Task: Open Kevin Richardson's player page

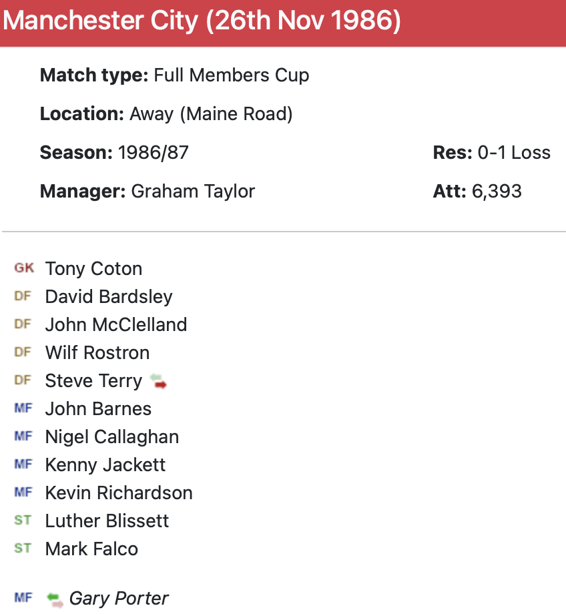Action: (119, 493)
